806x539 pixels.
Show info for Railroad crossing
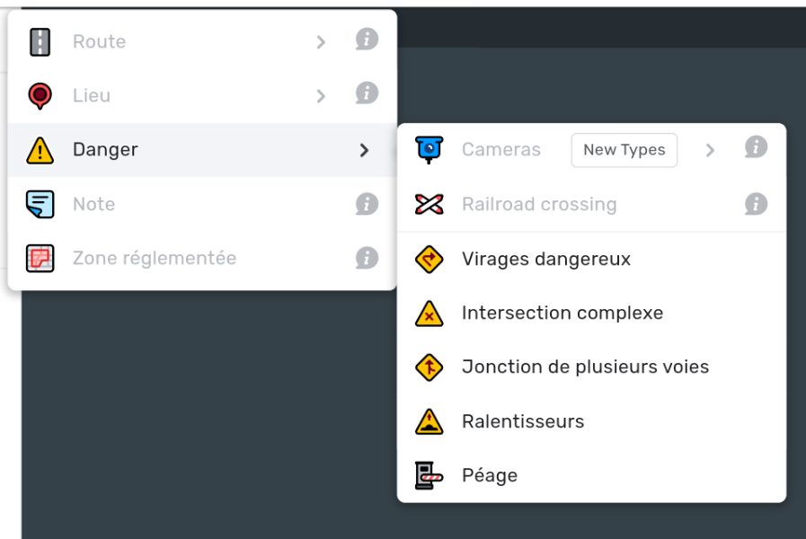click(x=757, y=204)
